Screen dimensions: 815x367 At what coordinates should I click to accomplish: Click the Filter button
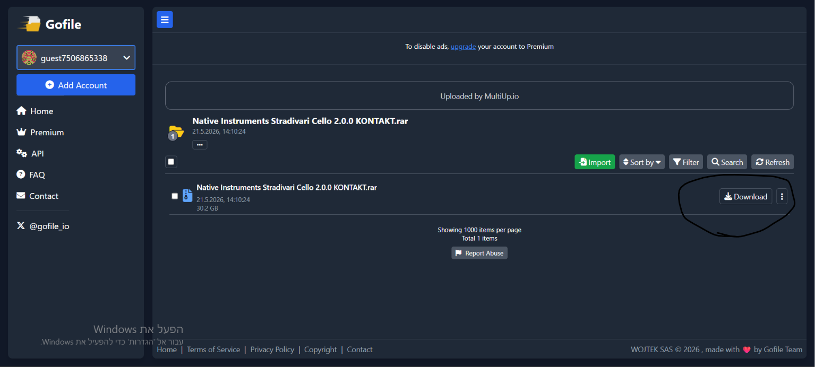[686, 162]
